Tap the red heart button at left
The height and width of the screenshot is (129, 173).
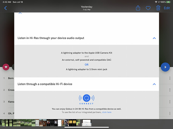[6, 67]
